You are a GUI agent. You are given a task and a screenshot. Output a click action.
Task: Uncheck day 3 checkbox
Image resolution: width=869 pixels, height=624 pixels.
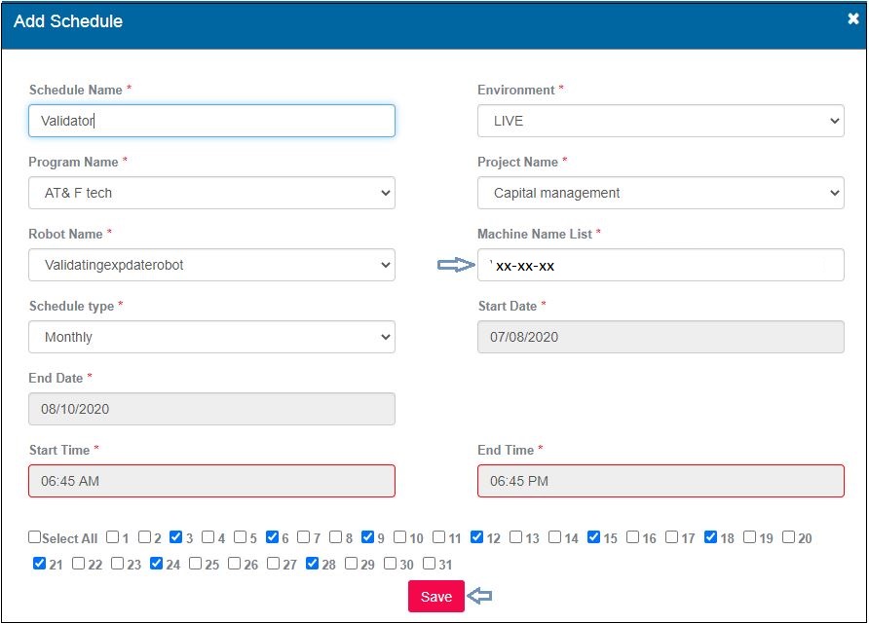(x=175, y=537)
